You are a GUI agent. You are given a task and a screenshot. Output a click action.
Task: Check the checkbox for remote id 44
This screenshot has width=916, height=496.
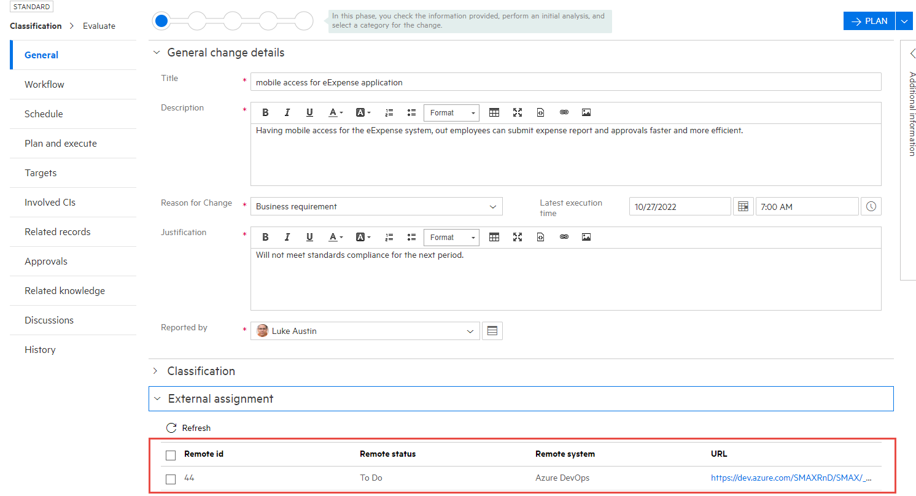click(x=170, y=479)
